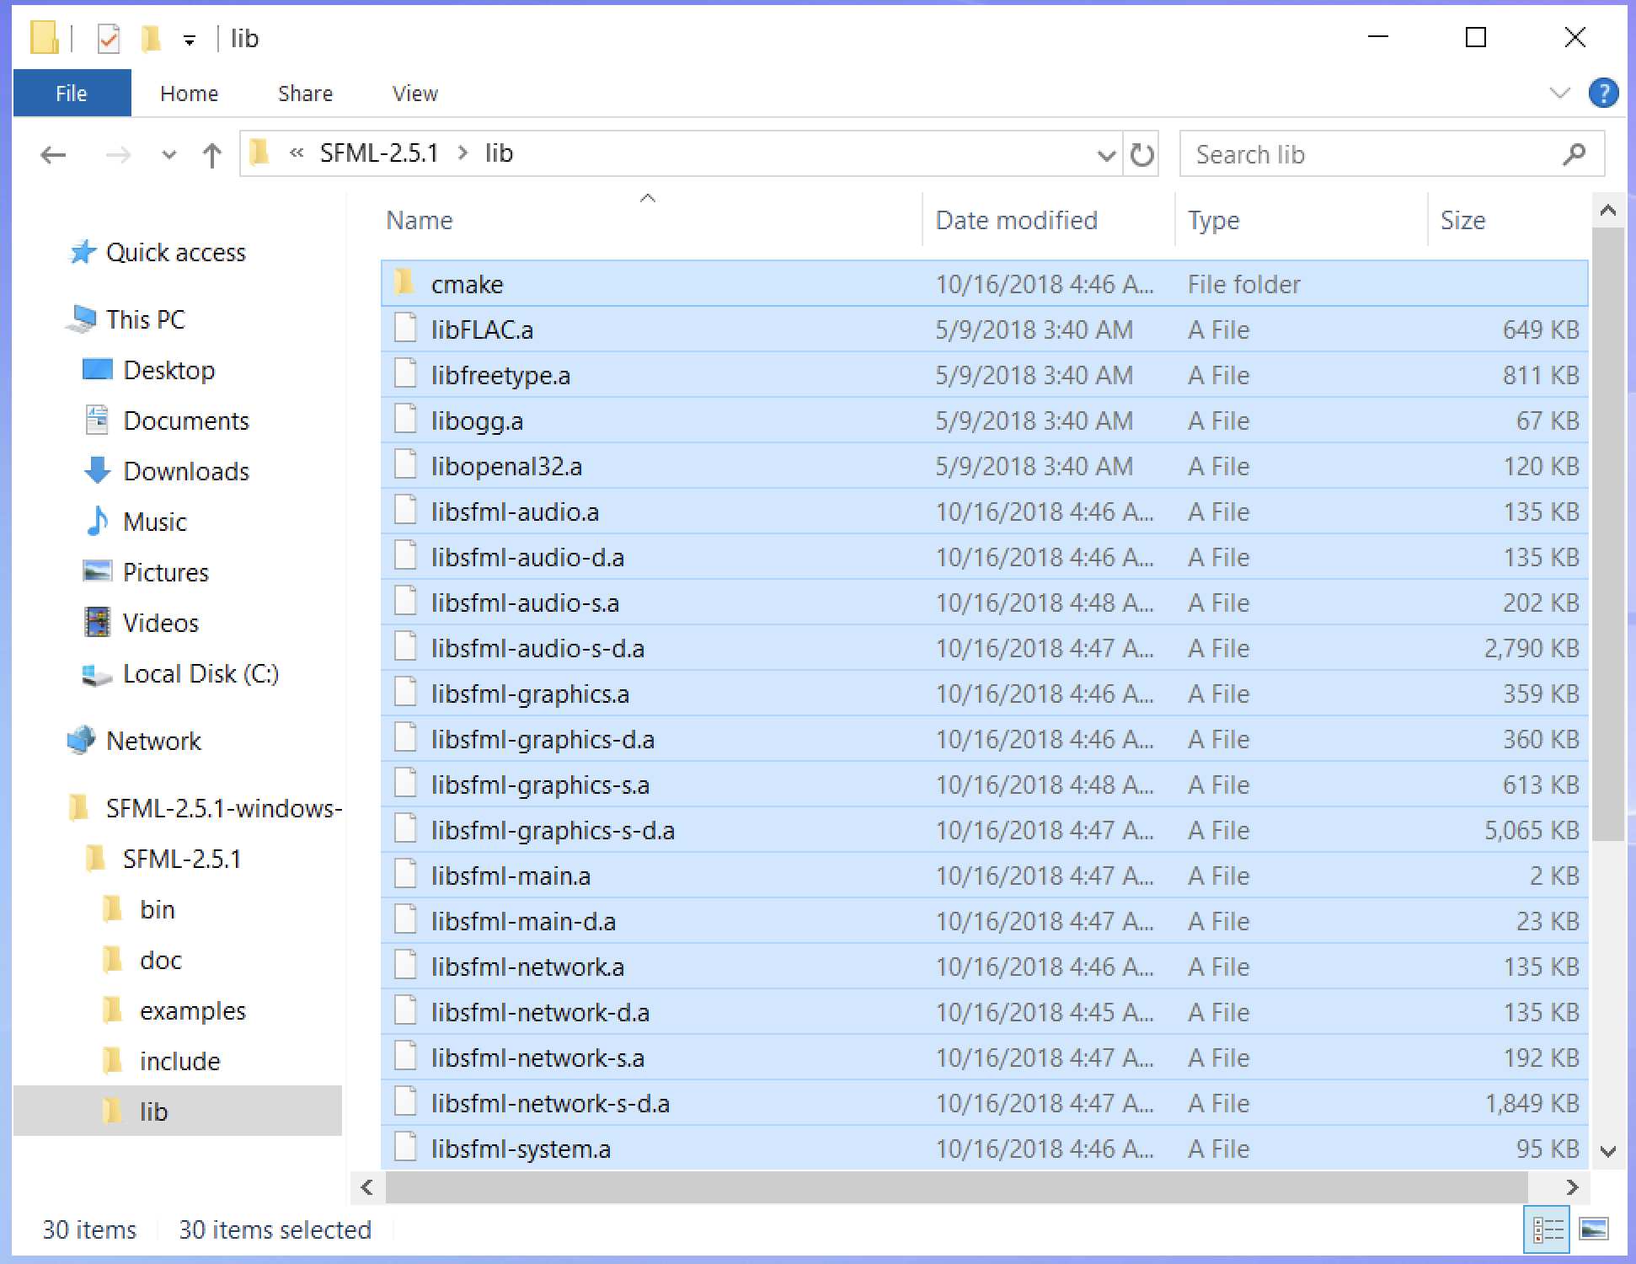The width and height of the screenshot is (1636, 1264).
Task: Open the examples folder in the tree
Action: (192, 1010)
